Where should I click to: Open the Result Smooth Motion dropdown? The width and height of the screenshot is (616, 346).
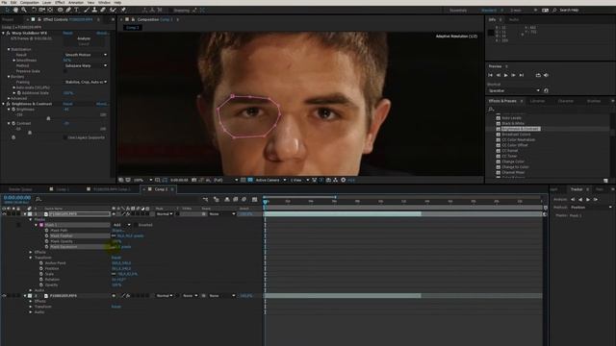coord(86,55)
